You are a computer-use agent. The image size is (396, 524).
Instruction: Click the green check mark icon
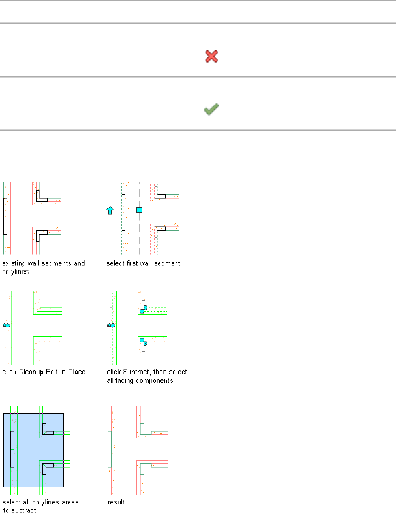[211, 111]
